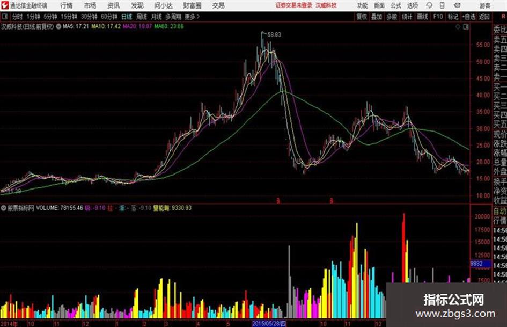Click the 标记 mark toolbar button

coord(453,17)
